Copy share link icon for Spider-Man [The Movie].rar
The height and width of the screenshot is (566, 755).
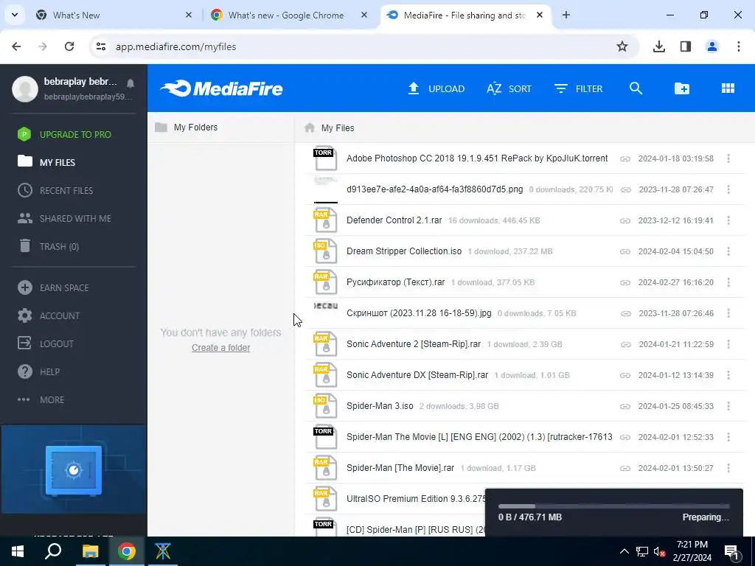pos(625,468)
